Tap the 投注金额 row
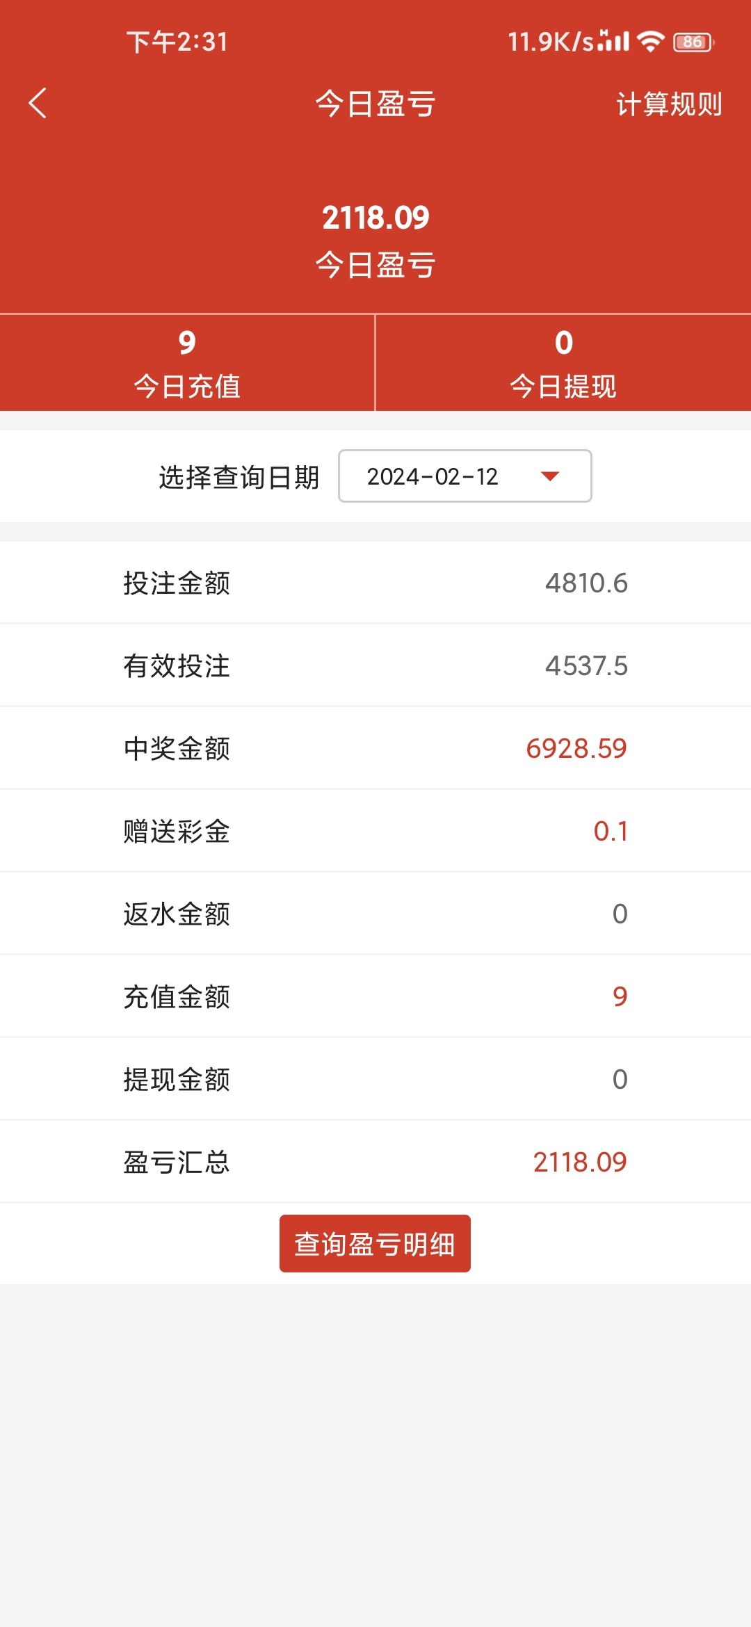The height and width of the screenshot is (1627, 751). pos(375,583)
